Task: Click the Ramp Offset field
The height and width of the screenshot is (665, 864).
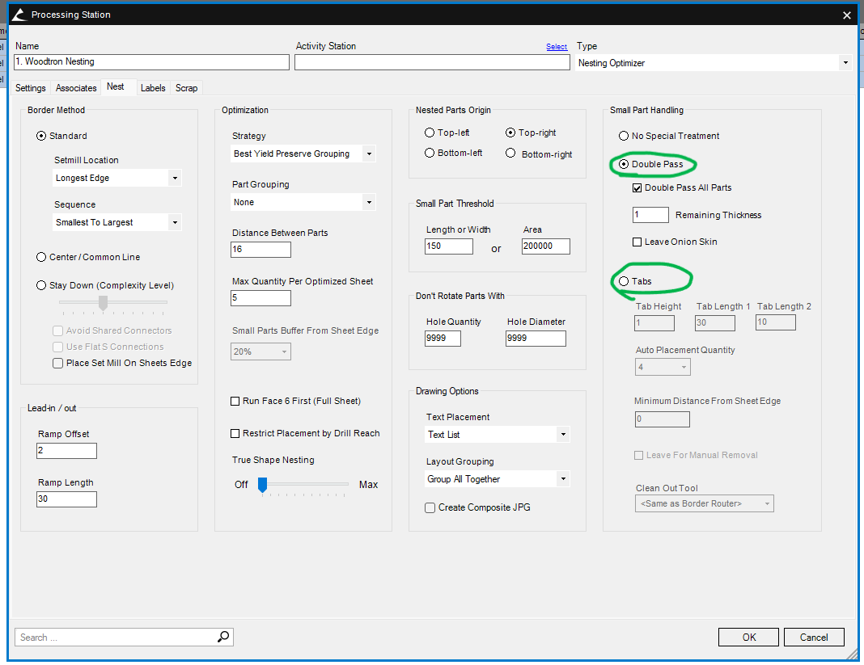Action: [x=66, y=451]
